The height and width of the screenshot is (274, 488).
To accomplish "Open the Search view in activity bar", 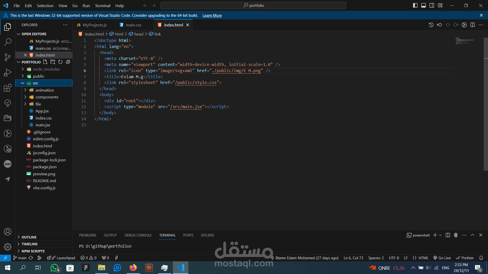I will coord(8,42).
